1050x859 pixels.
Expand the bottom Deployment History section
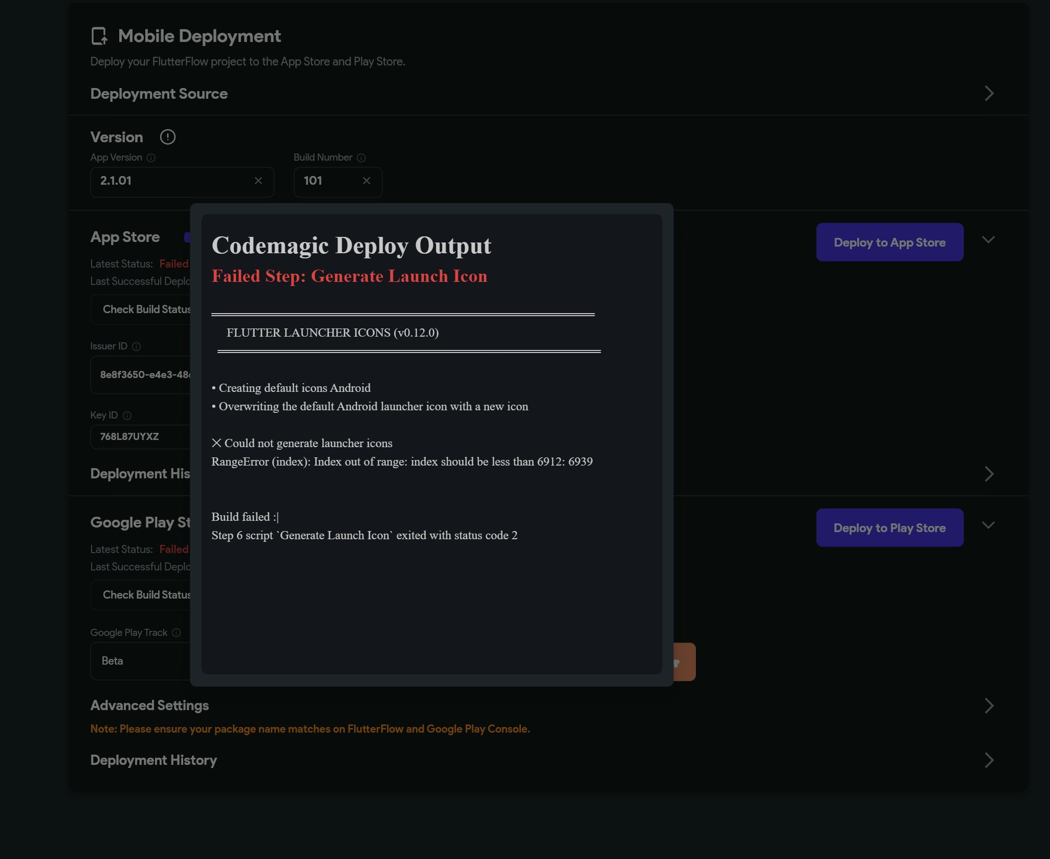point(989,760)
